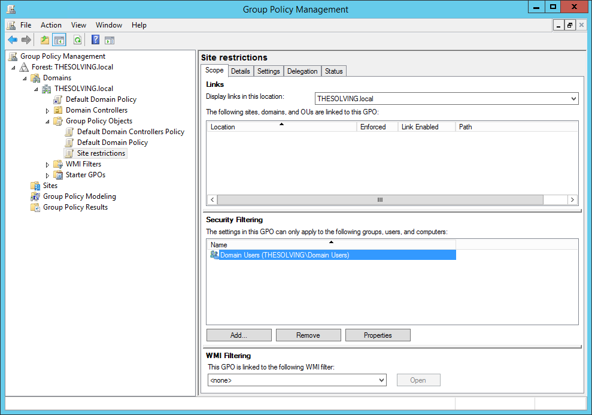Click the left scroll arrow in Links list

(212, 199)
